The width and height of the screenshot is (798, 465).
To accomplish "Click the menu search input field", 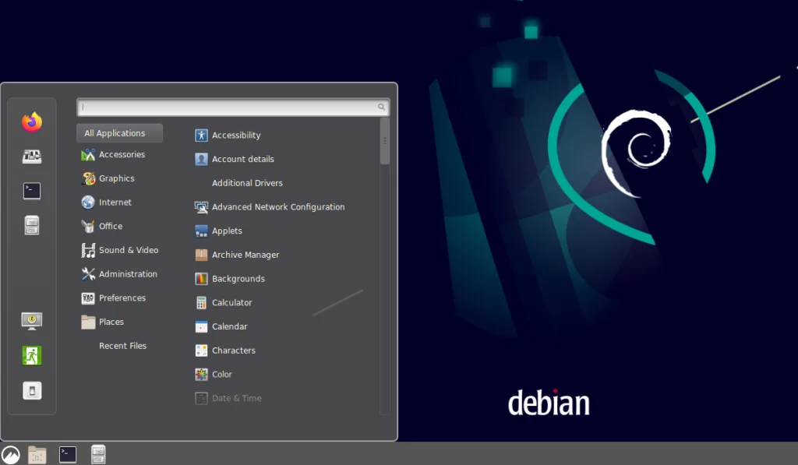I will [231, 107].
